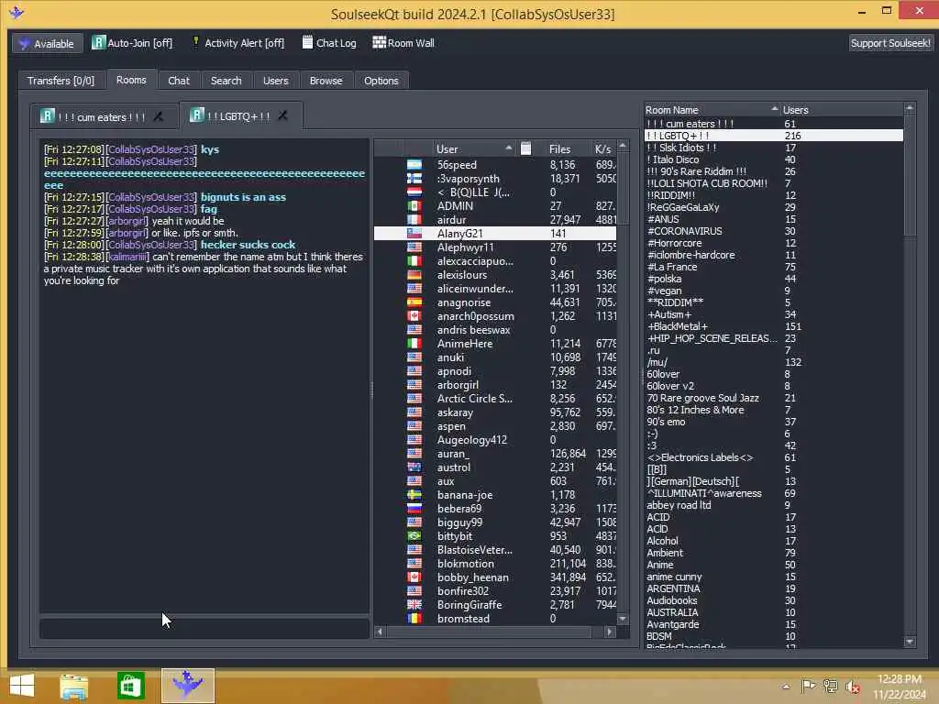
Task: Select the Rooms tab
Action: [131, 80]
